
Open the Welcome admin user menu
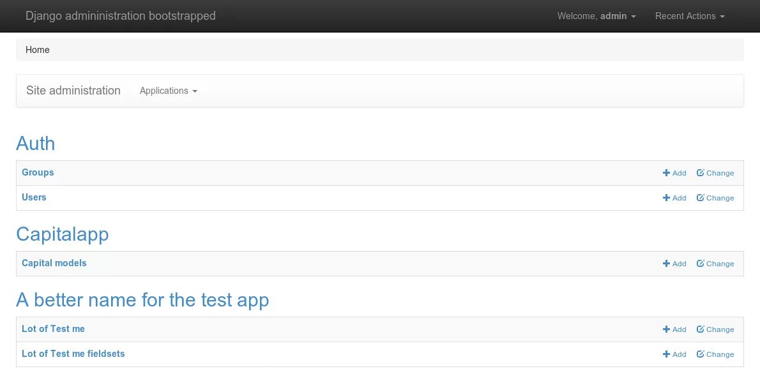(597, 16)
